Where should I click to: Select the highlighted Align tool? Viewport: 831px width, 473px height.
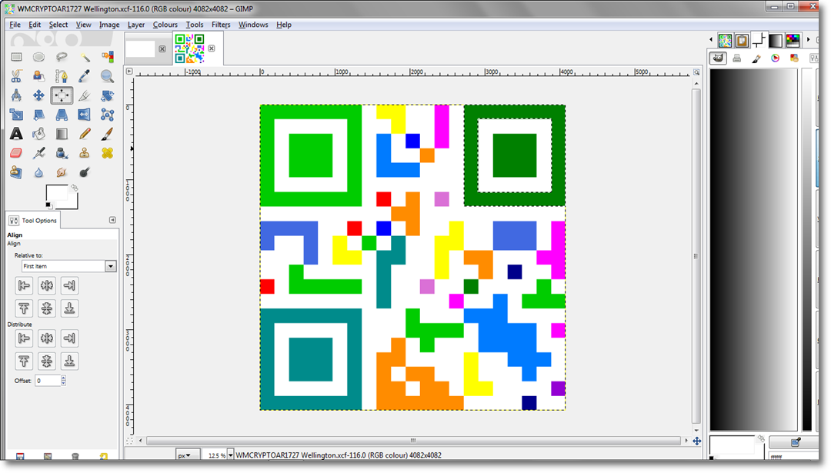(x=62, y=95)
